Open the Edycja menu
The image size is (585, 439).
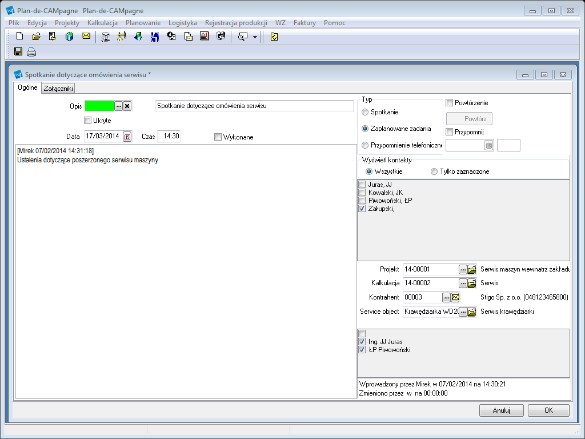coord(37,23)
